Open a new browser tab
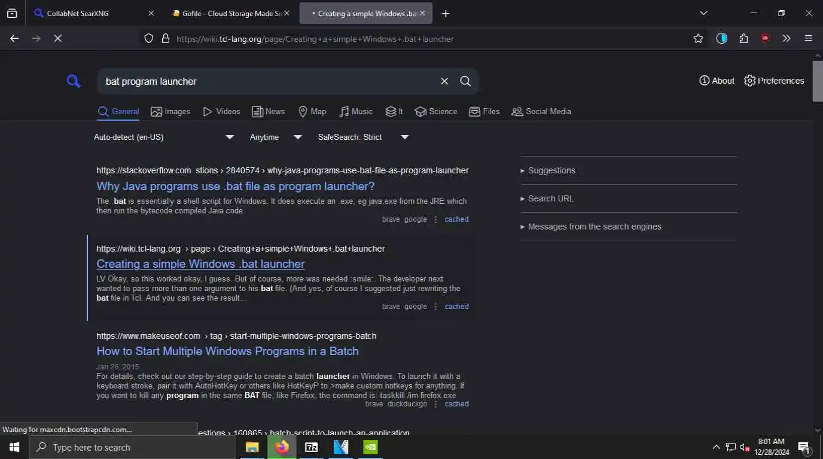823x459 pixels. coord(445,13)
